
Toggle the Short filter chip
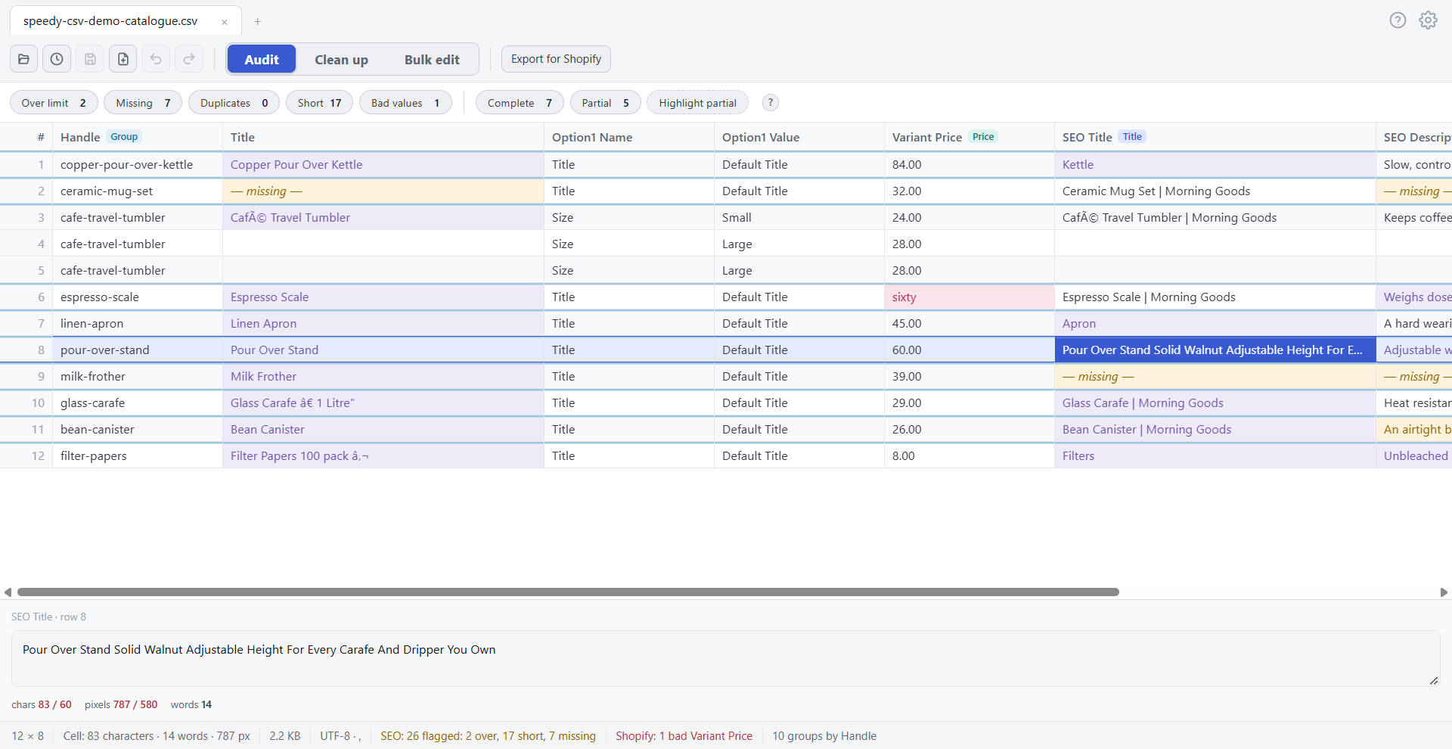pos(319,103)
